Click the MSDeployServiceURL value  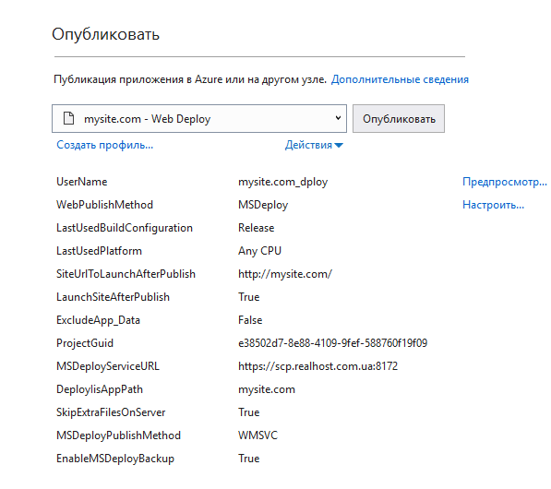pyautogui.click(x=318, y=366)
